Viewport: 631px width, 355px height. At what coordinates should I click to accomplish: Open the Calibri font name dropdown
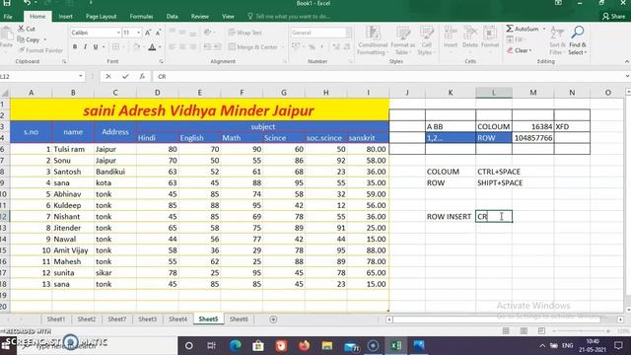coord(118,33)
